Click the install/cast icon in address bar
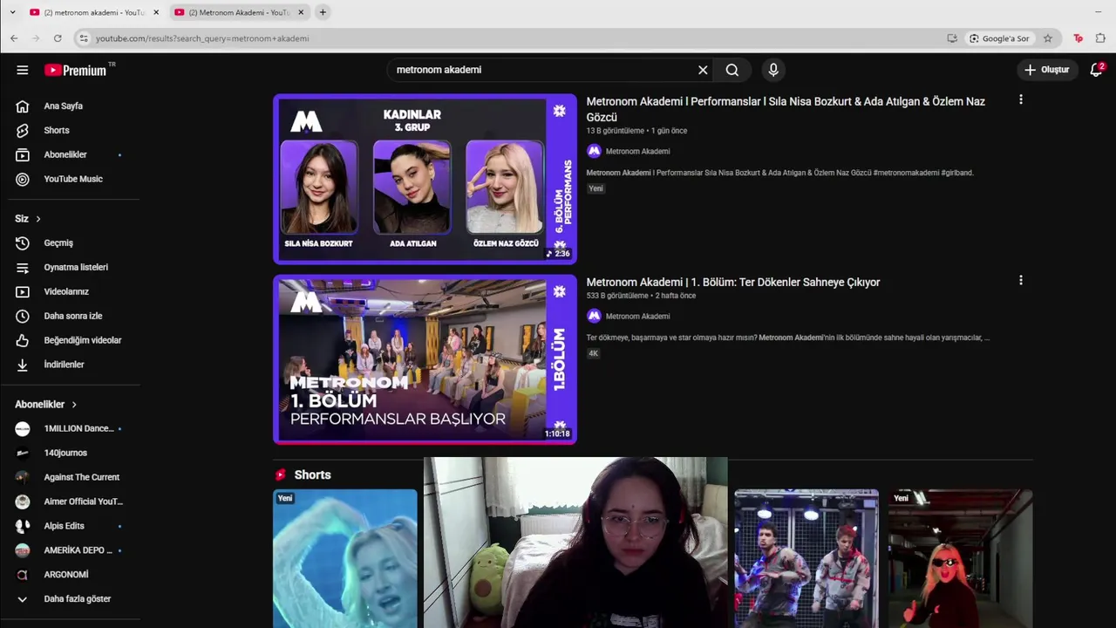This screenshot has height=628, width=1116. 952,38
